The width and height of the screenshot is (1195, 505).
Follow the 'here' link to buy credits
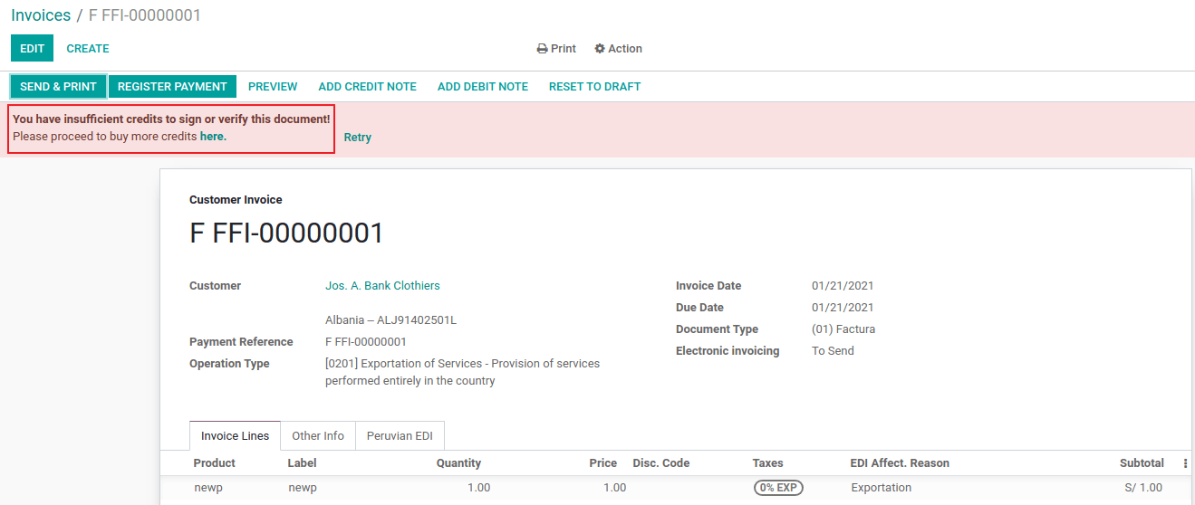point(212,137)
